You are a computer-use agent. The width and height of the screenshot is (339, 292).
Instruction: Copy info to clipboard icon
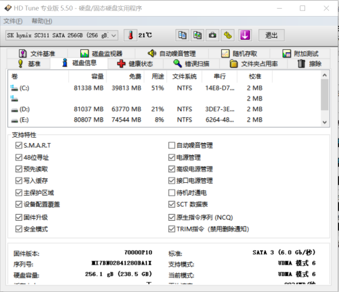click(x=182, y=35)
